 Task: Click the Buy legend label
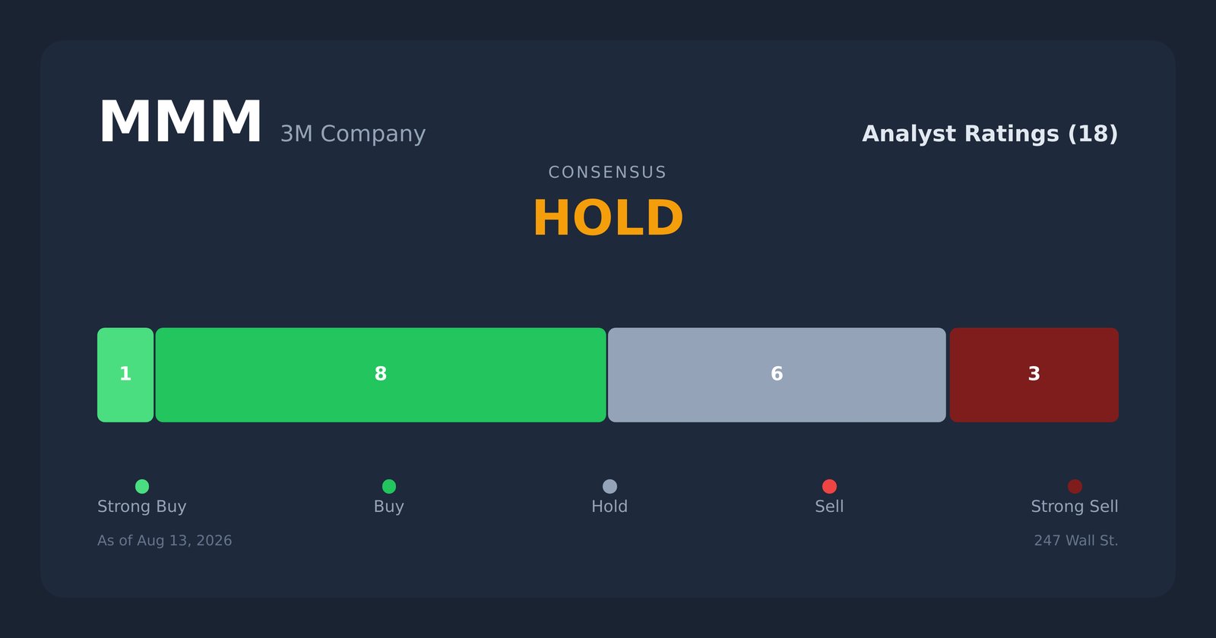(389, 507)
